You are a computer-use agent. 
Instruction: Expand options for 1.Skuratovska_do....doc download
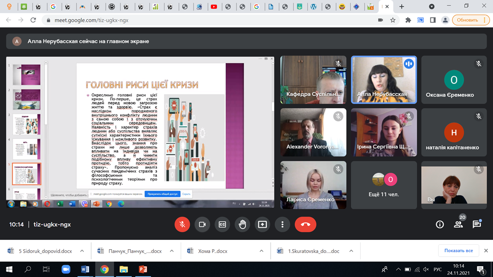(x=351, y=251)
